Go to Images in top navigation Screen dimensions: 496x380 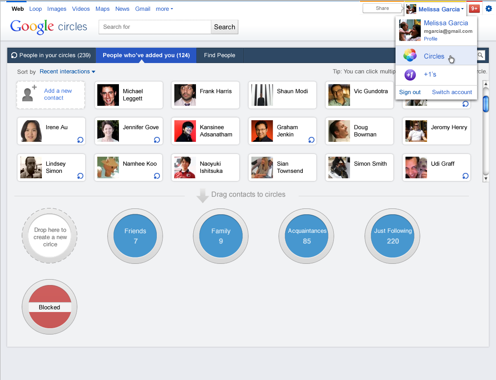tap(57, 9)
